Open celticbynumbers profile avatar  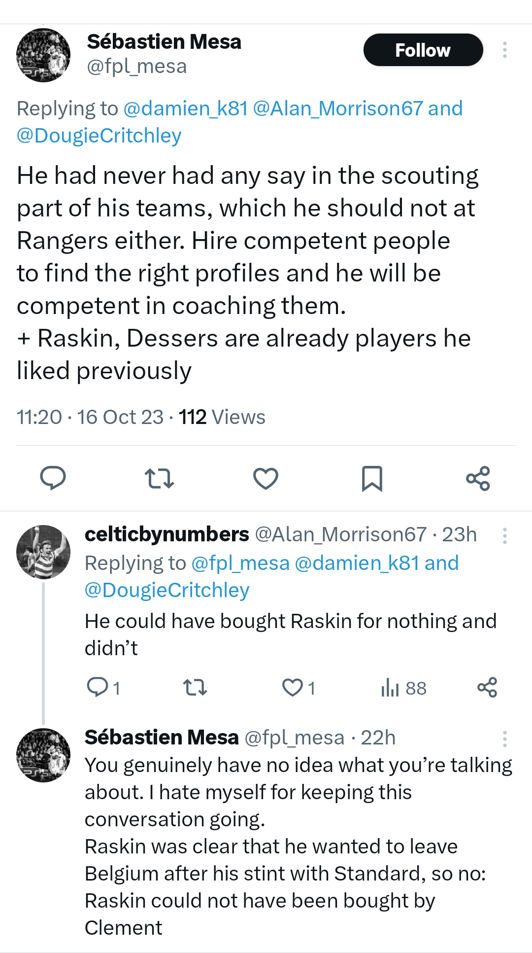click(x=43, y=552)
